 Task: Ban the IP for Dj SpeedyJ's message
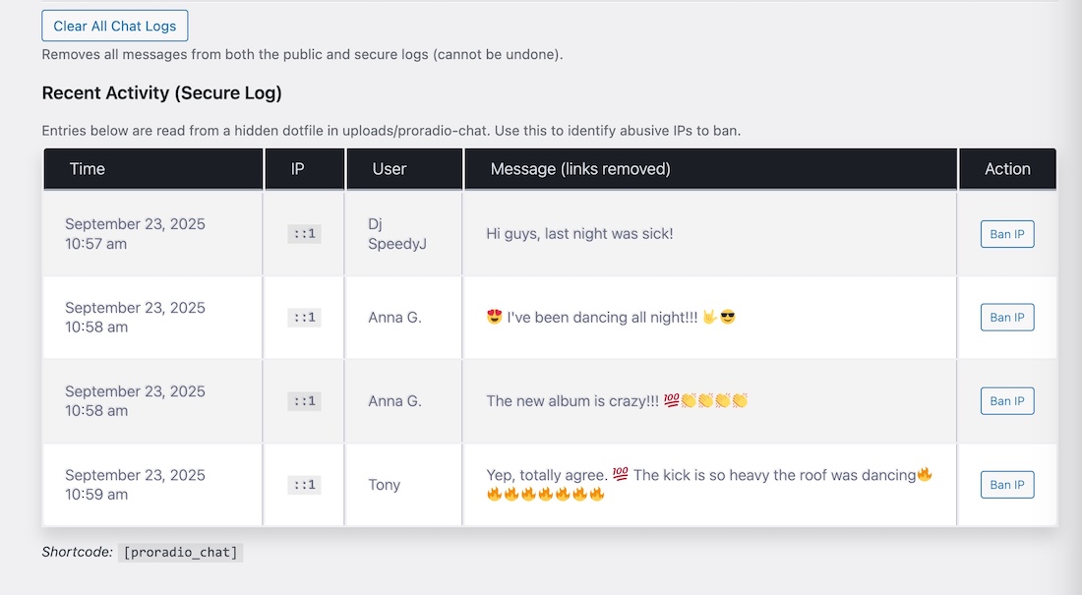tap(1006, 234)
